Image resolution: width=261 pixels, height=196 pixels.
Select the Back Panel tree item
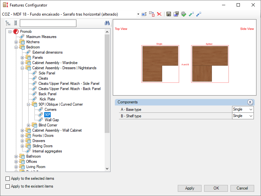47,94
